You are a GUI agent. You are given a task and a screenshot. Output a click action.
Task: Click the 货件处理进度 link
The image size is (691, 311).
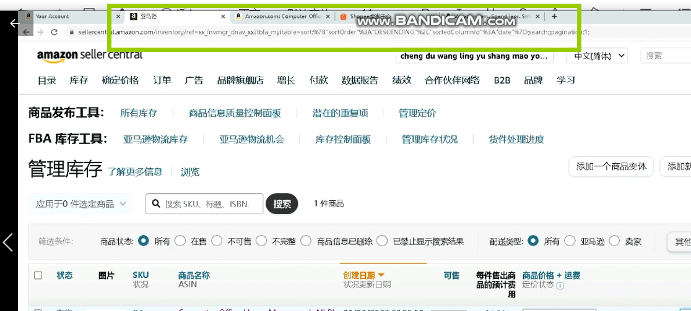[516, 140]
